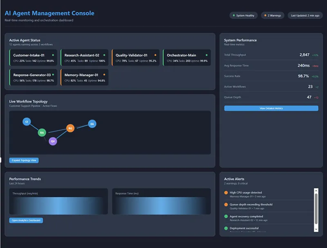Click the purple QV topology node
The image size is (327, 248).
click(53, 141)
